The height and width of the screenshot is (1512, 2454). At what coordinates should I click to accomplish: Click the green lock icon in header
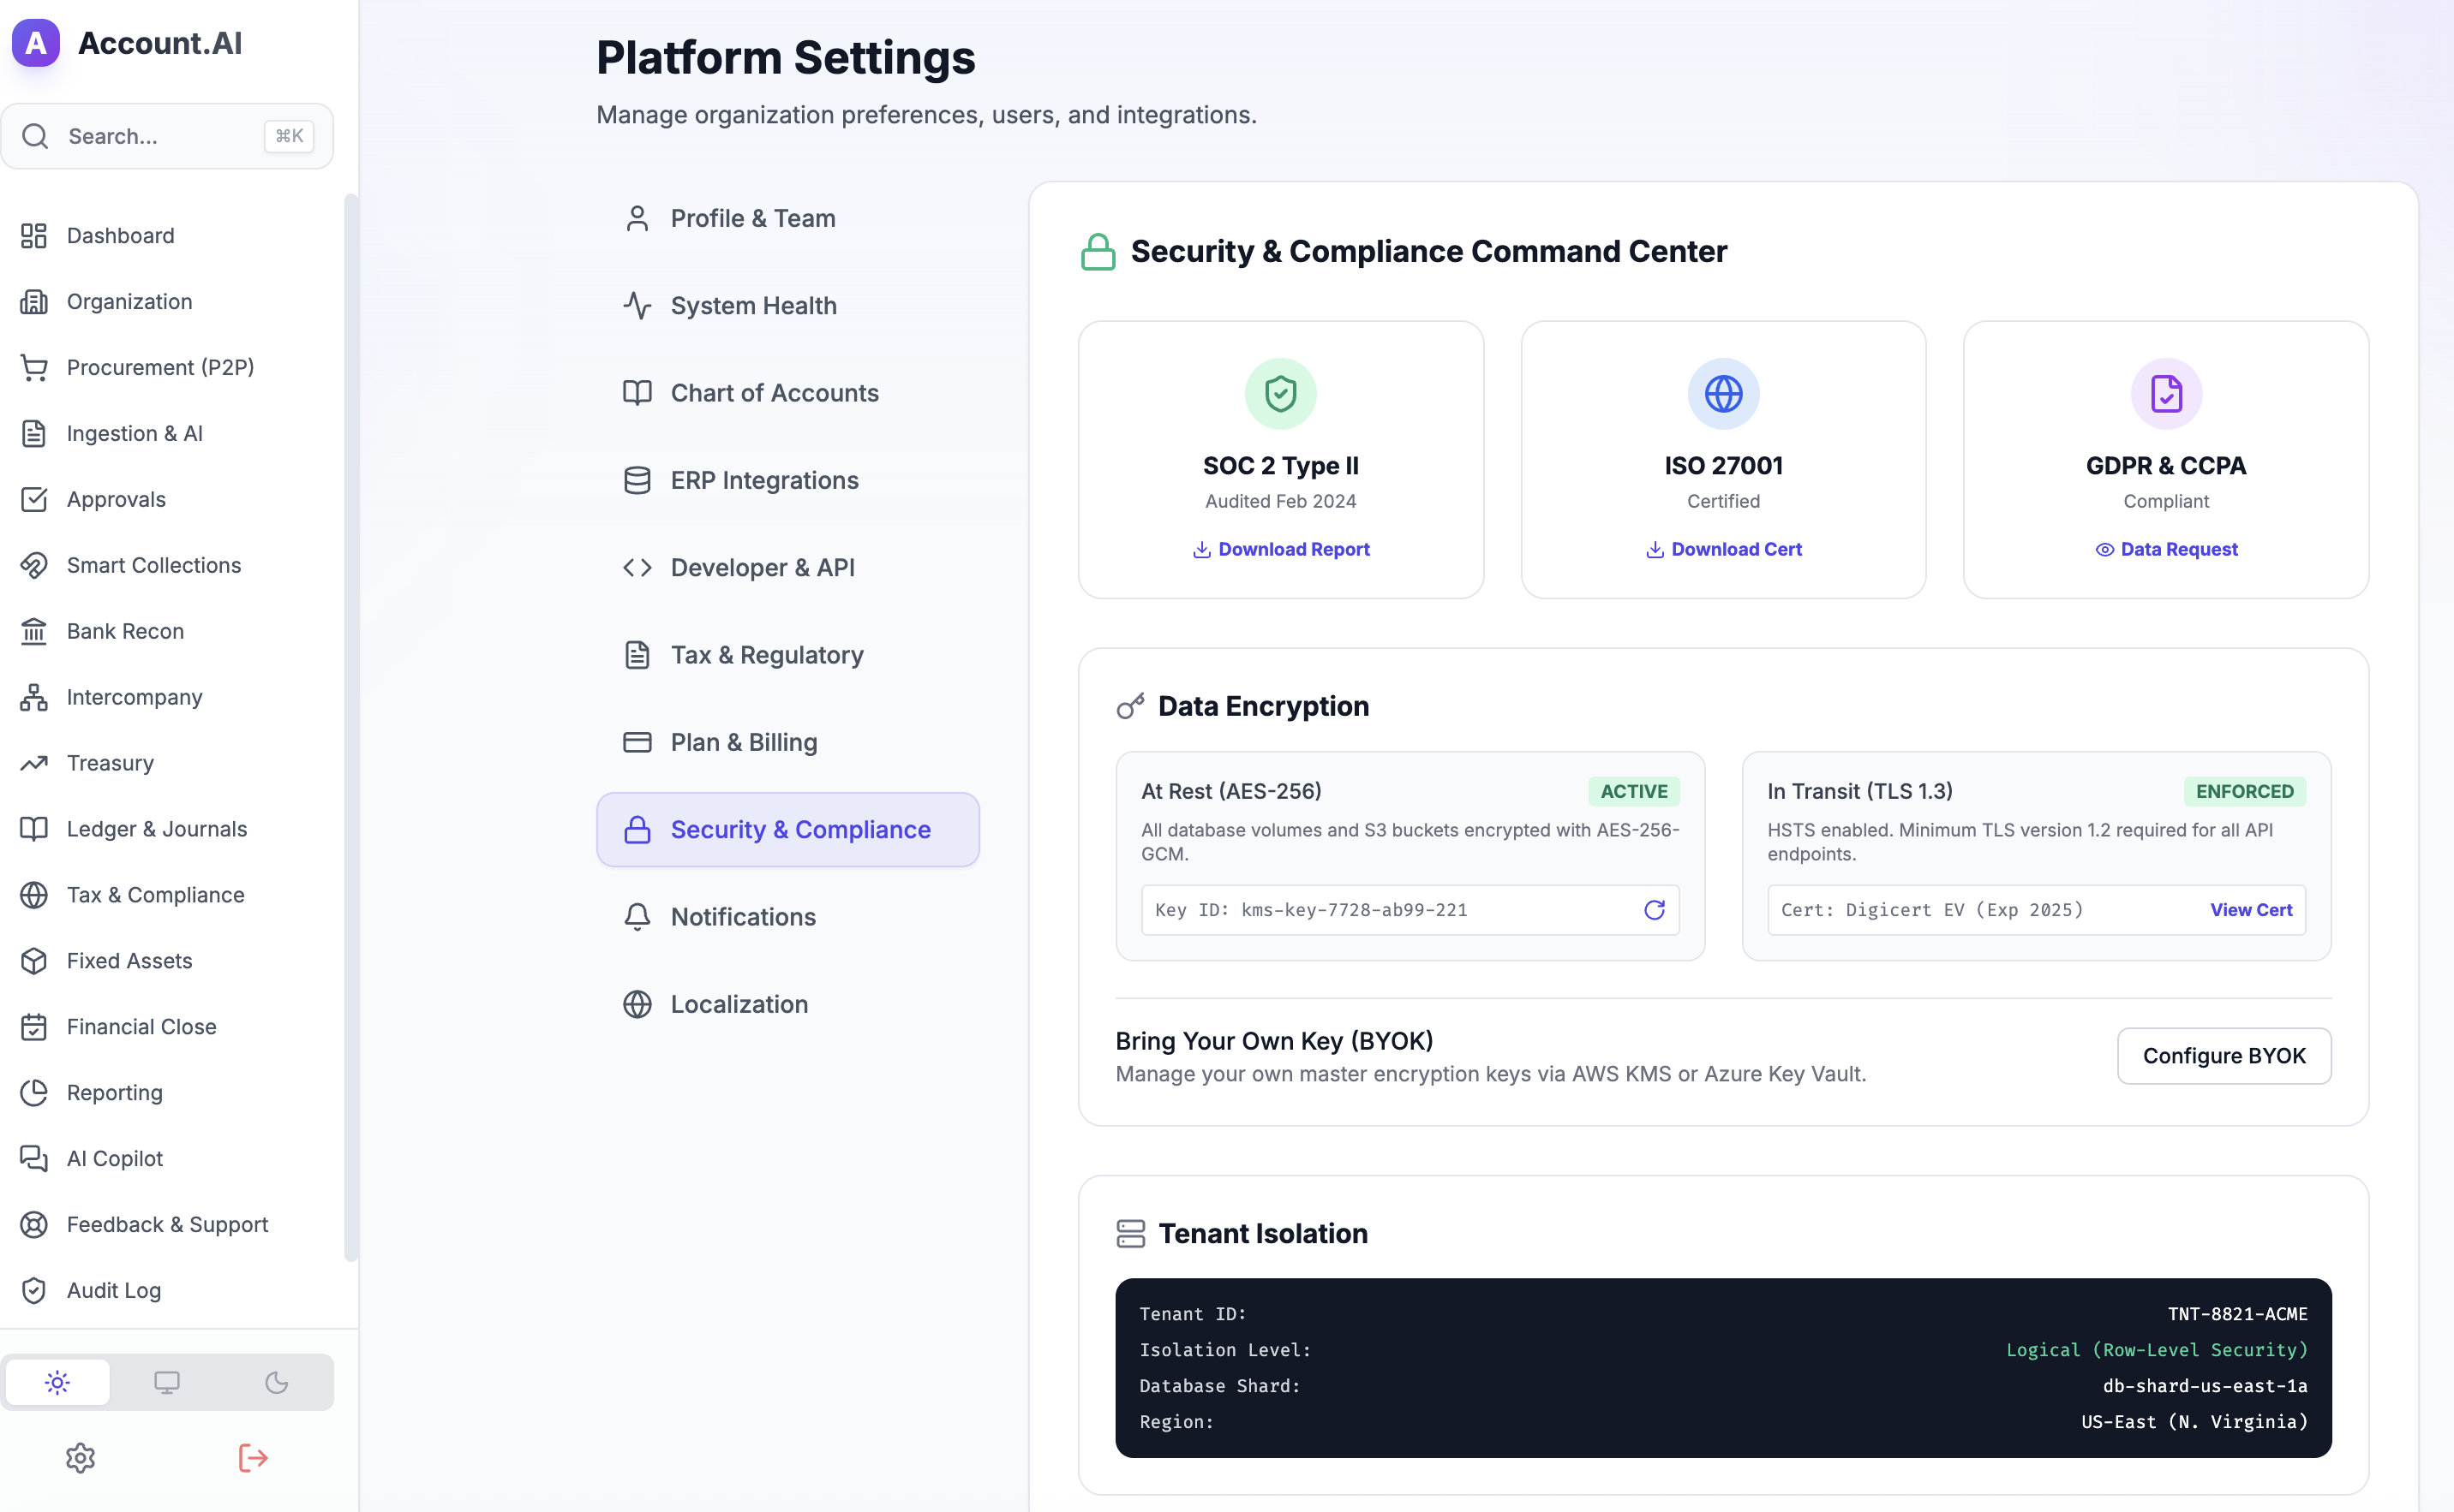(x=1098, y=252)
